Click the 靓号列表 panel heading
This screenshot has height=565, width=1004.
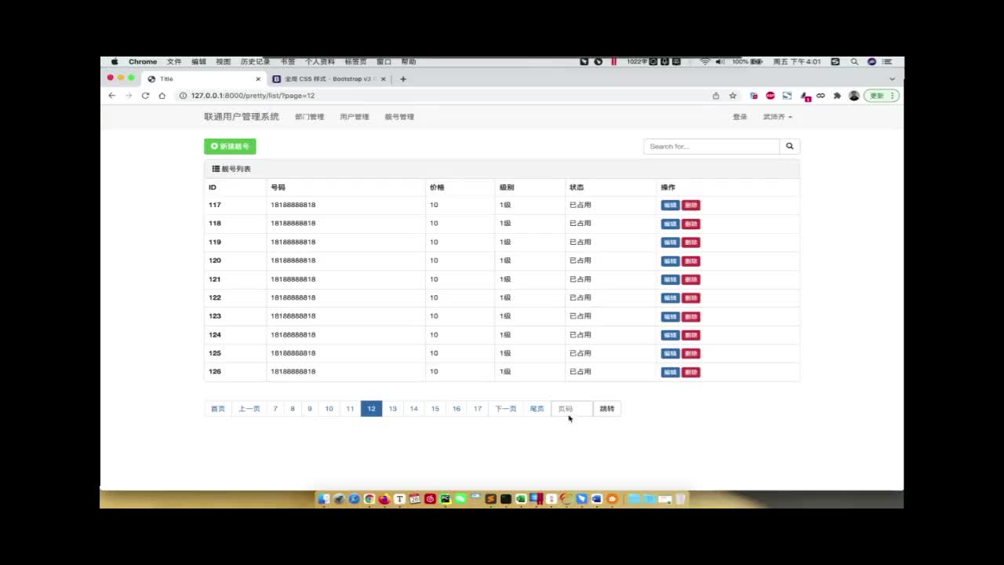(502, 169)
